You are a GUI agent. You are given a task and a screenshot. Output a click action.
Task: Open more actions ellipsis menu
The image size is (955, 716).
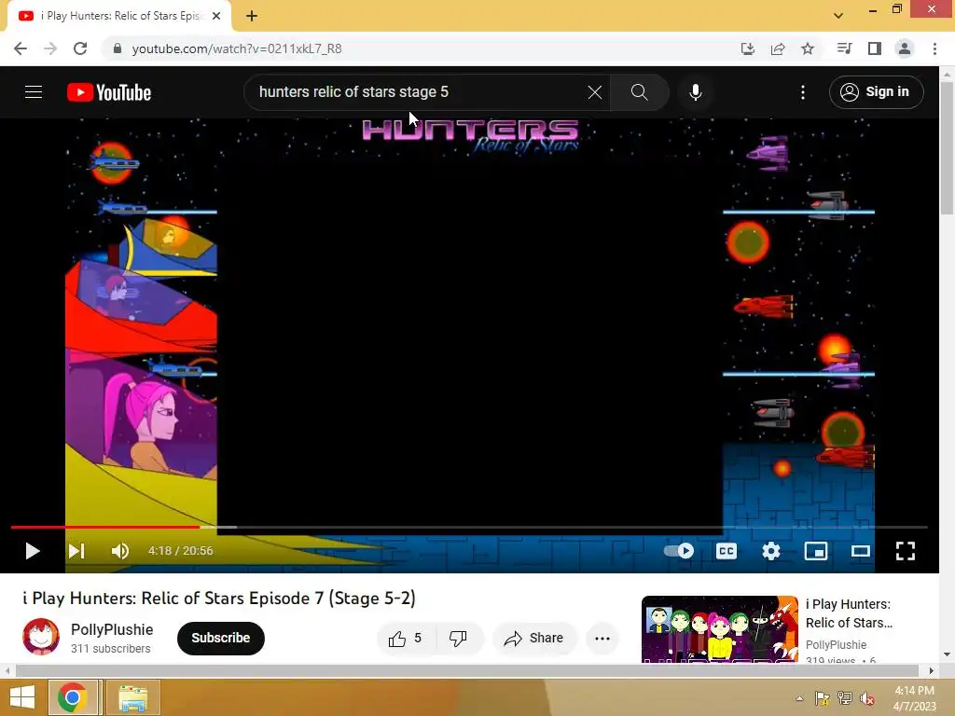point(602,638)
